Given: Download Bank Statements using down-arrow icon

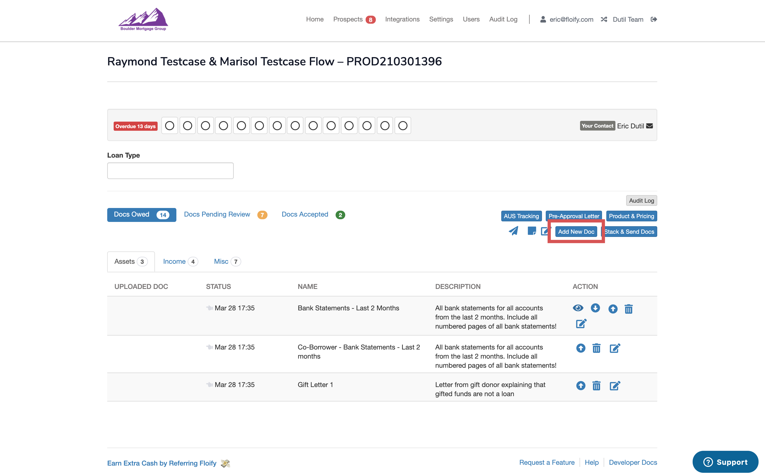Looking at the screenshot, I should point(595,308).
